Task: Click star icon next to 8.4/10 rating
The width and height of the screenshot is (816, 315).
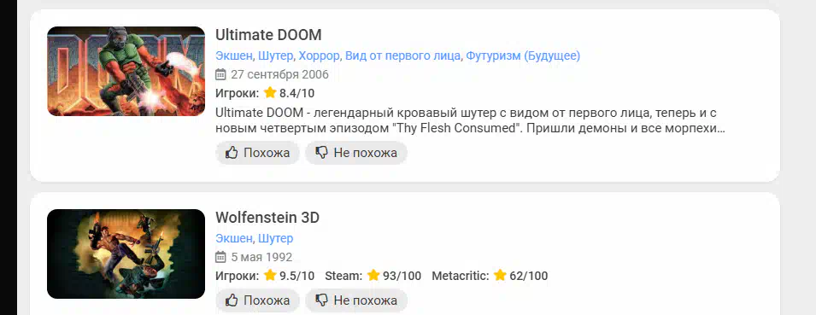Action: (269, 93)
